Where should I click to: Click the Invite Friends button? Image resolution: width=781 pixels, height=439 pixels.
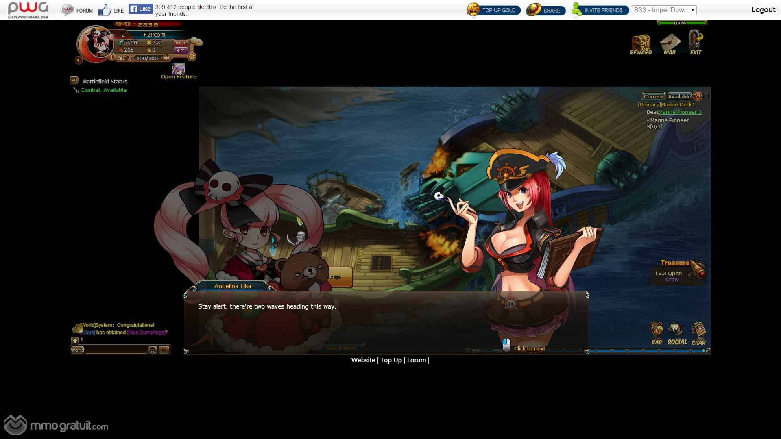[x=600, y=10]
